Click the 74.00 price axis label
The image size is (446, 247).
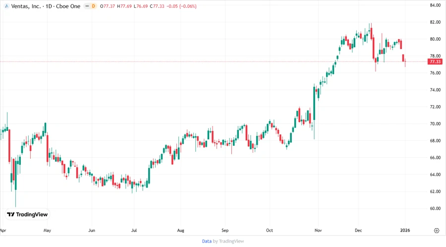coord(435,90)
